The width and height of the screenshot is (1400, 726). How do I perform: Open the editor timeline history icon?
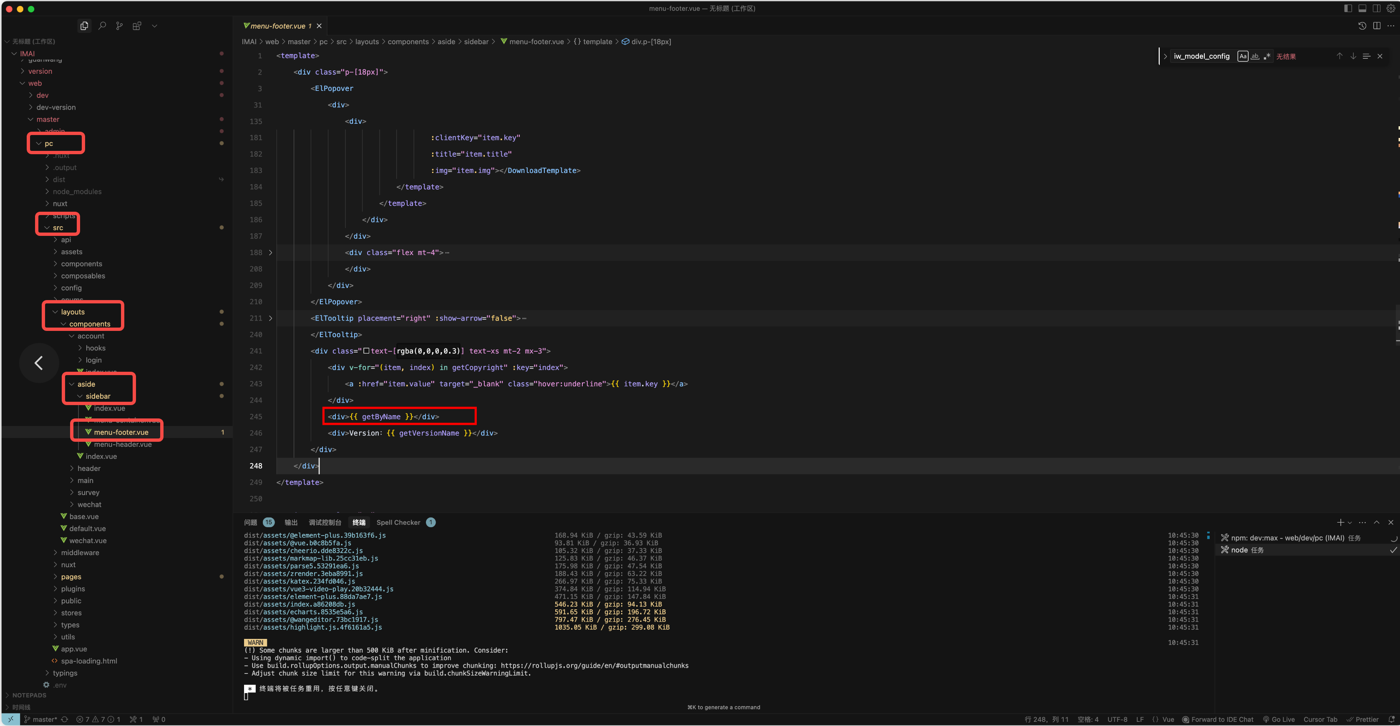coord(1362,25)
